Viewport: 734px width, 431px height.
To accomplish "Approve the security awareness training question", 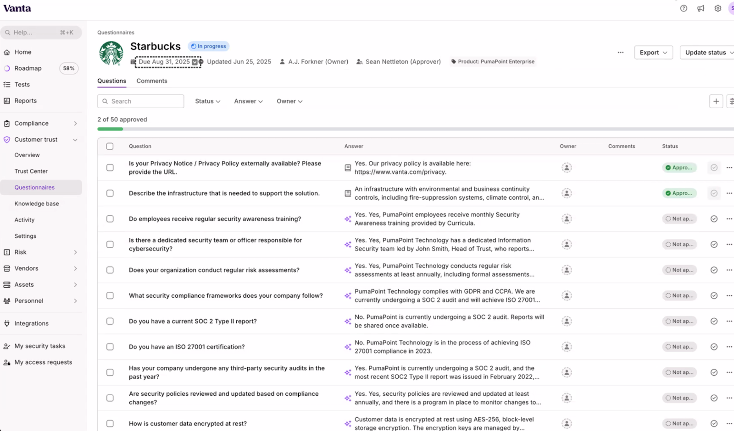I will [x=714, y=219].
